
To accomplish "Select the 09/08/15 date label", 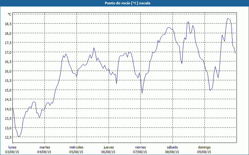I will 204,152.
